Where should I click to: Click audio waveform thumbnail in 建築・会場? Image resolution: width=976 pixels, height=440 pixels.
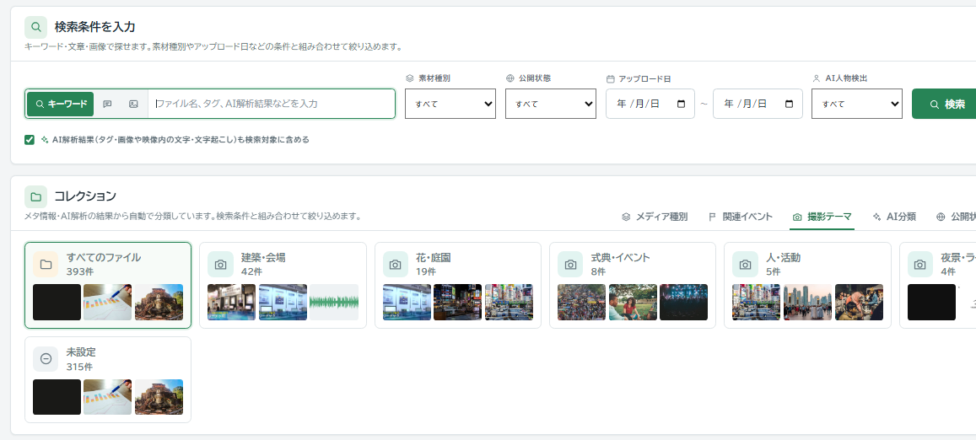(334, 303)
